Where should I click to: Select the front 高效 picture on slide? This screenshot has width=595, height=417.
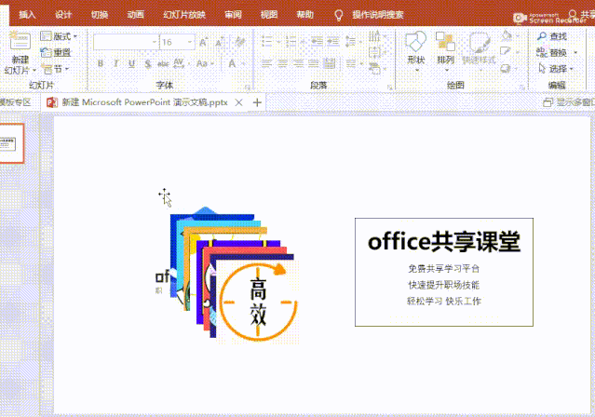point(258,303)
